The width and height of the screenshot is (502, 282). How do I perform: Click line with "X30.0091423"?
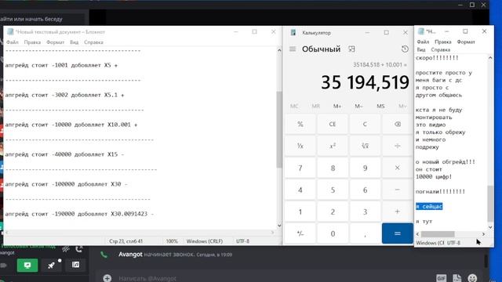click(x=79, y=214)
